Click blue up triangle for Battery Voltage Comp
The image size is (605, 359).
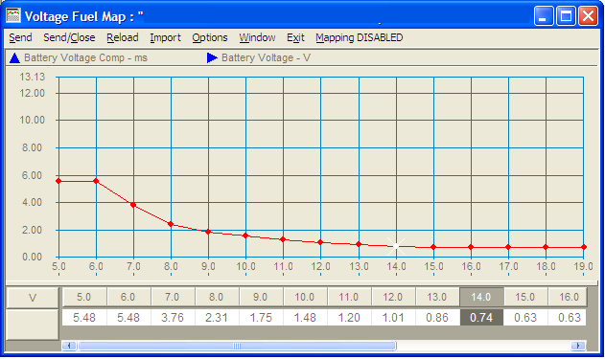14,58
